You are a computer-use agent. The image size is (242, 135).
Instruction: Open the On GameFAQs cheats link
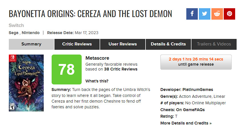pyautogui.click(x=189, y=110)
